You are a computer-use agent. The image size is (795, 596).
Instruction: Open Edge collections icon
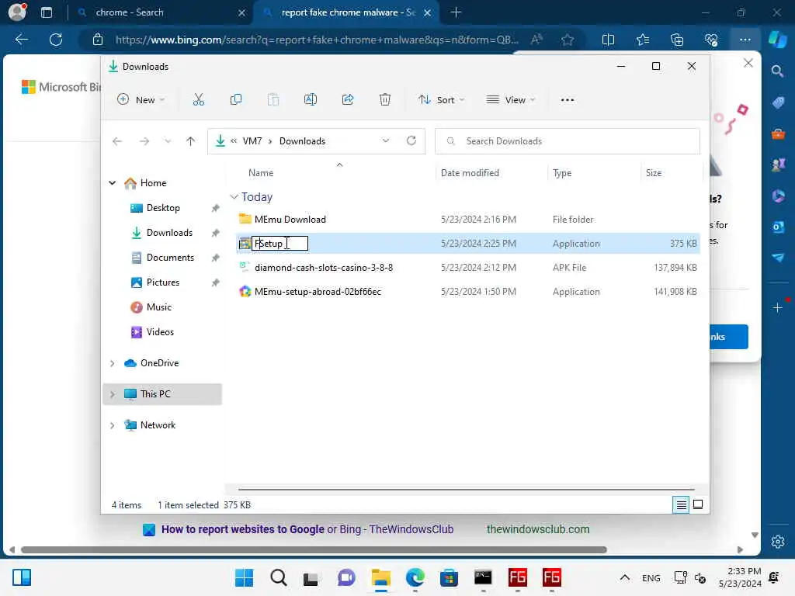pyautogui.click(x=677, y=40)
